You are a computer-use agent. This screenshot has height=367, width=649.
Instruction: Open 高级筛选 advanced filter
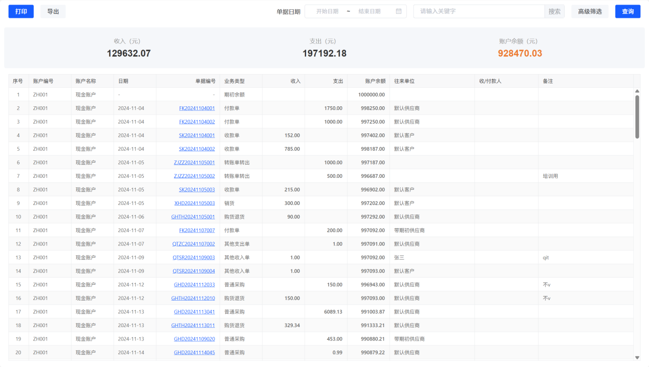click(590, 11)
